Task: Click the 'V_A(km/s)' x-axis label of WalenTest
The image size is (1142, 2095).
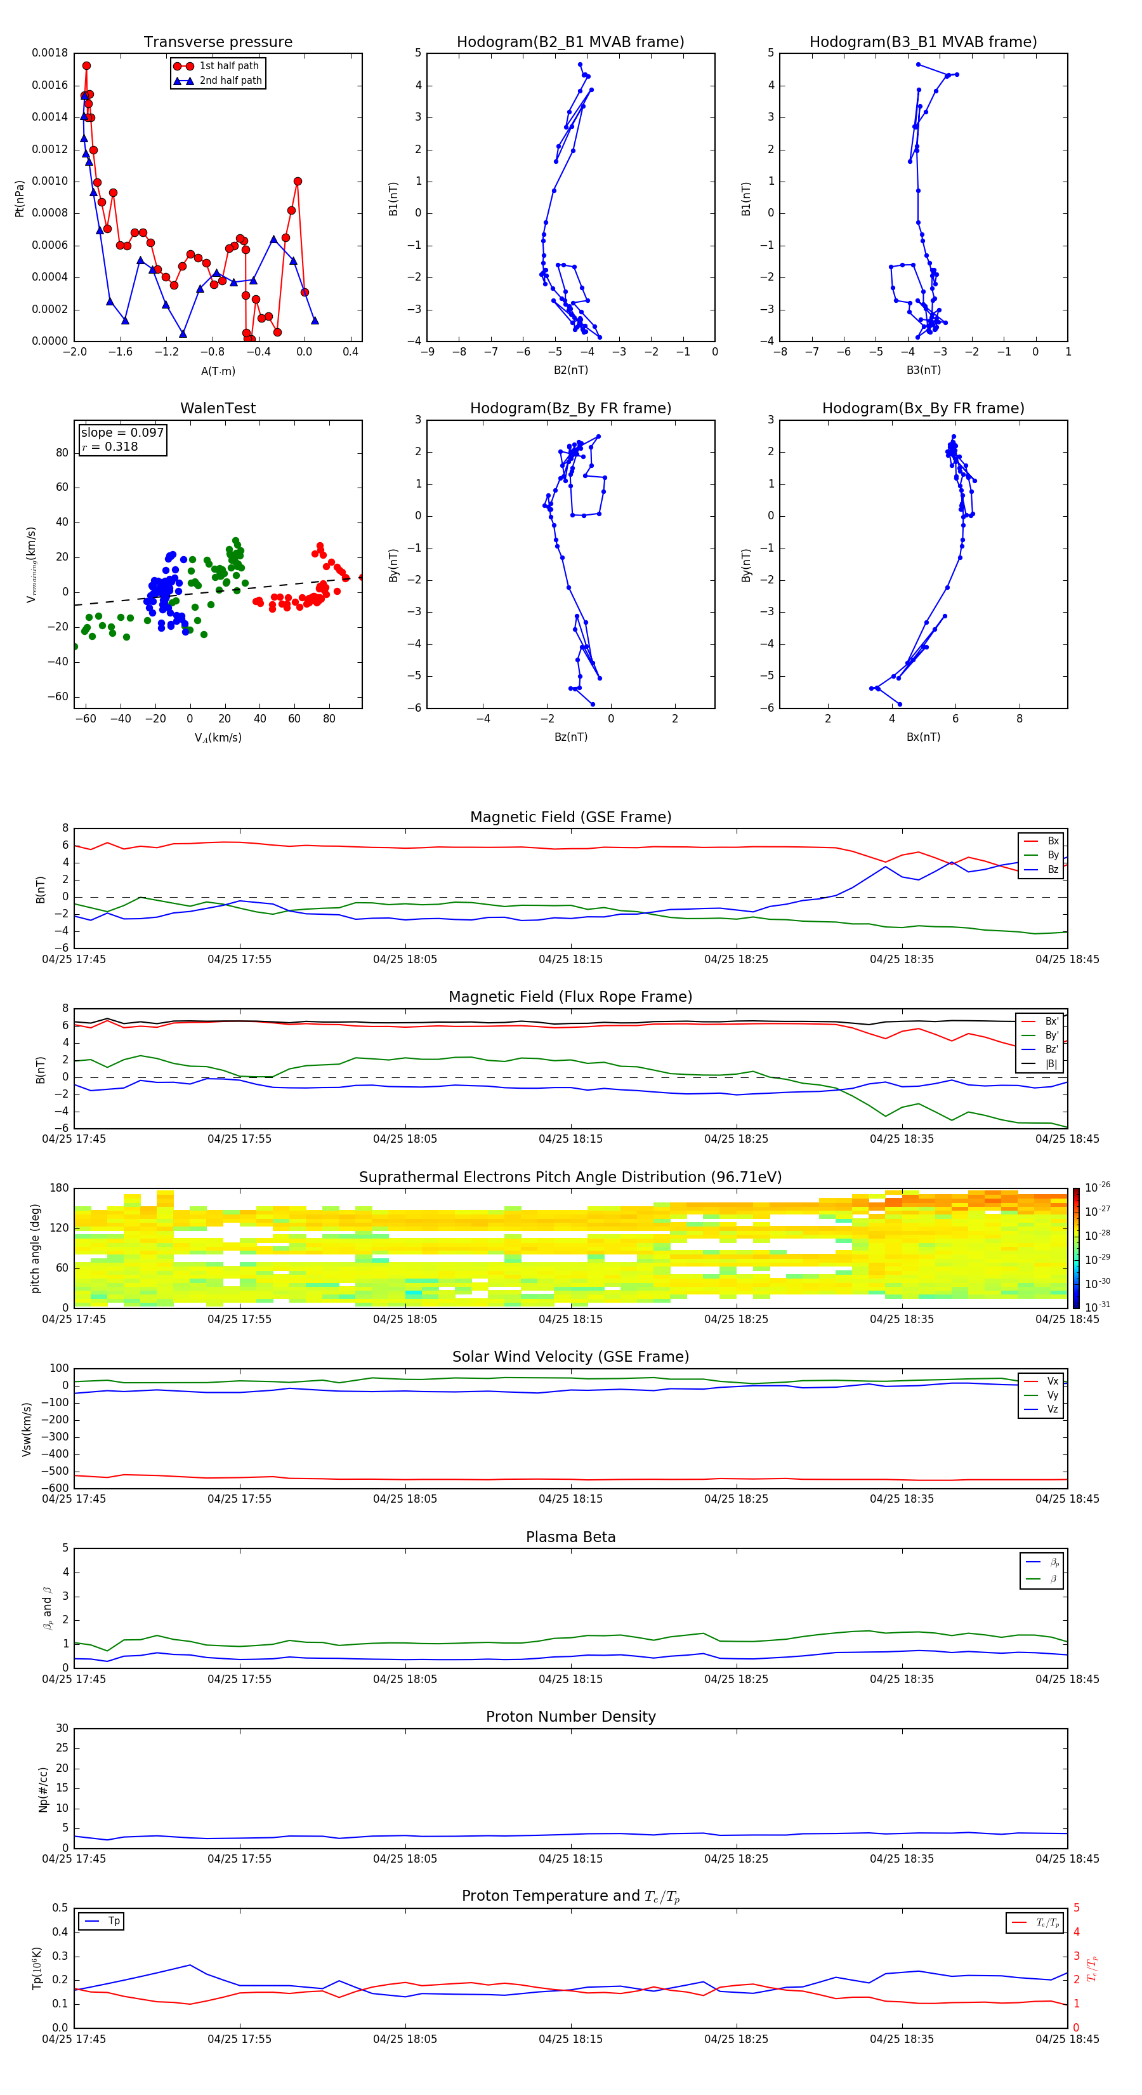Action: (218, 738)
